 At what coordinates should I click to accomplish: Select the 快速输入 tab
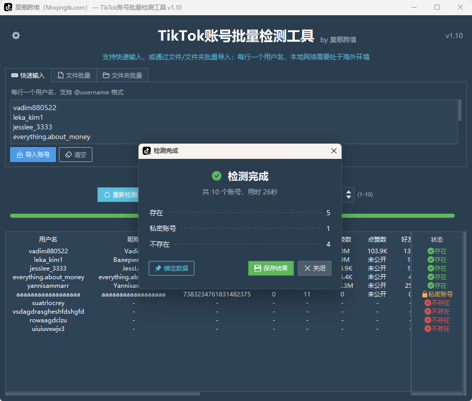point(28,75)
